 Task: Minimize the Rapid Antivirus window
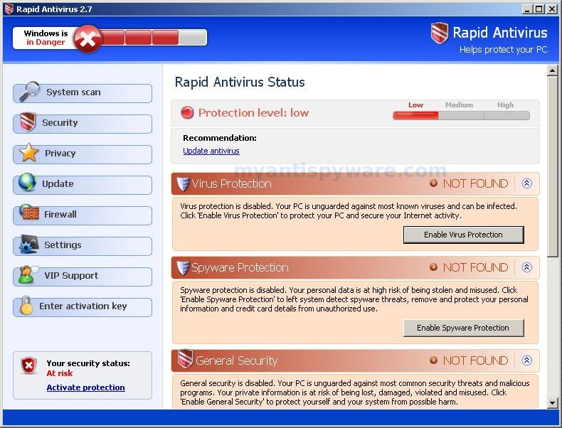coord(527,9)
